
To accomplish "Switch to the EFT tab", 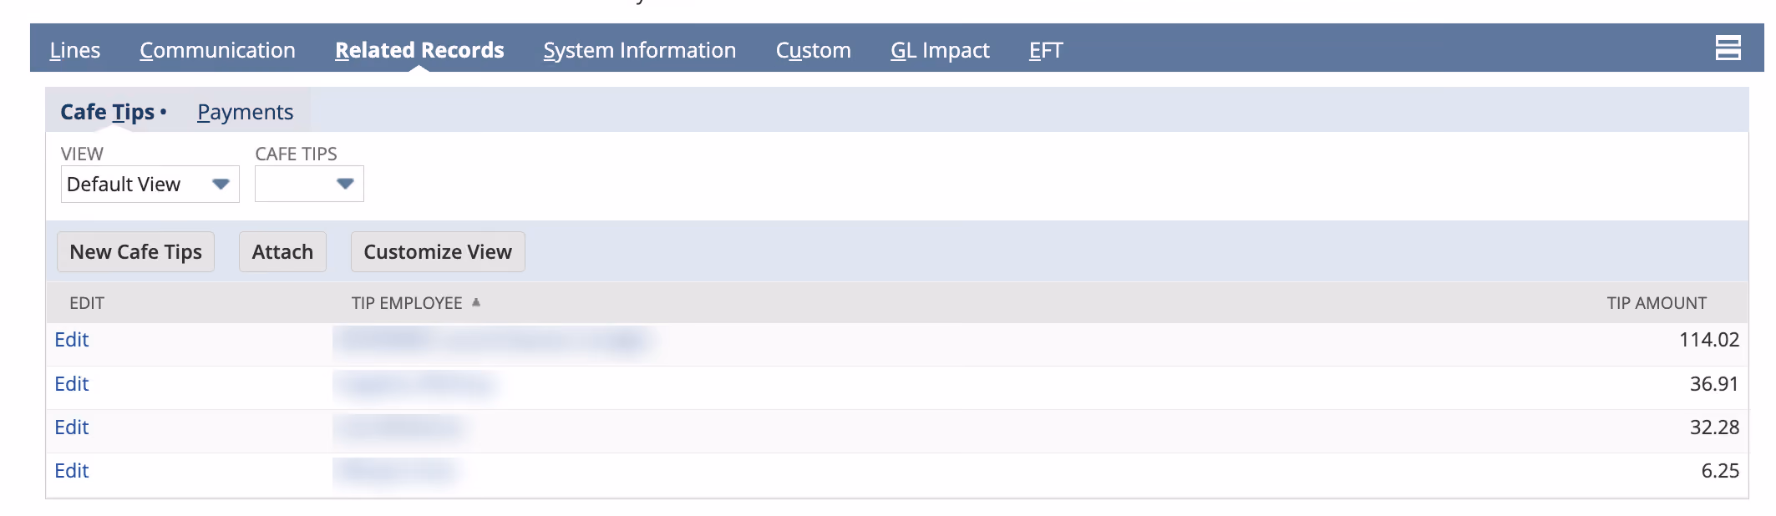I will 1046,50.
